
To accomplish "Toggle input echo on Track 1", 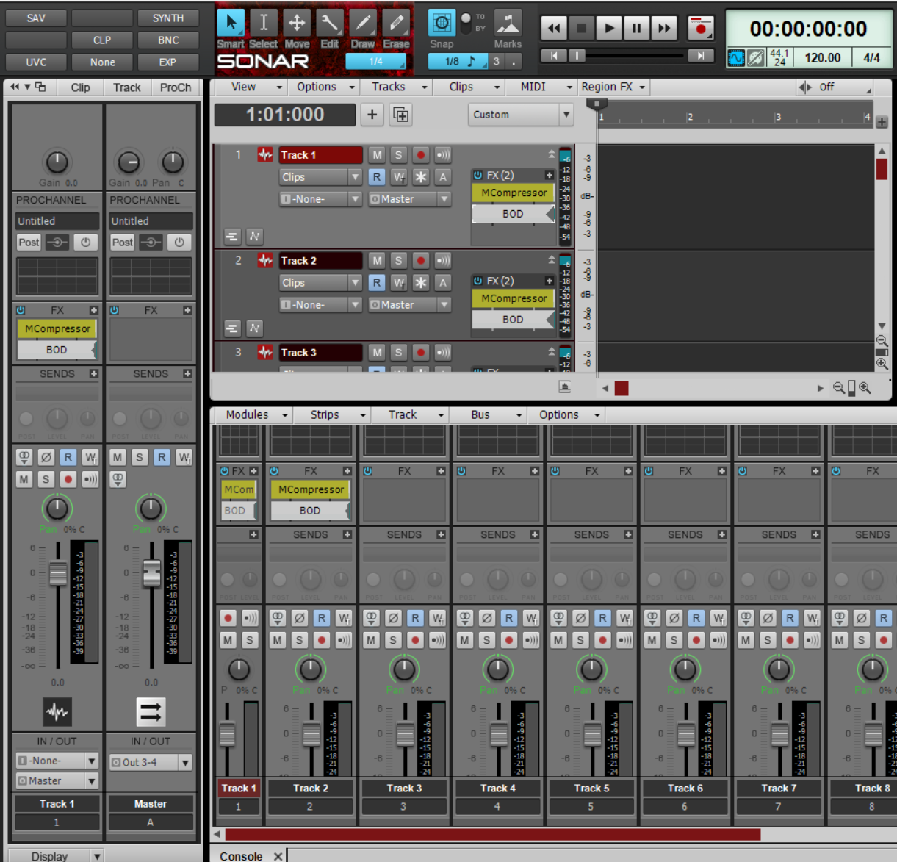I will 442,155.
